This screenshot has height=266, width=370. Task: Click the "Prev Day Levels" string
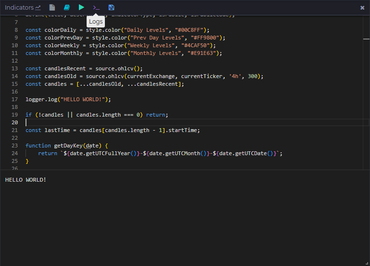point(157,38)
